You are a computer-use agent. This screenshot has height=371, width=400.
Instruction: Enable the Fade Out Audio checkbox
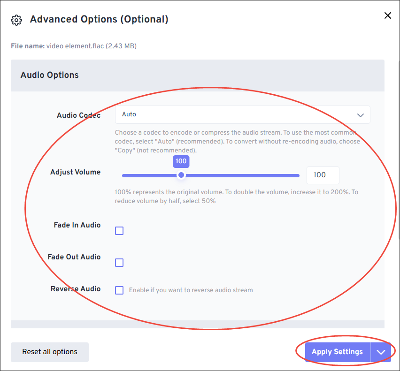pyautogui.click(x=119, y=262)
